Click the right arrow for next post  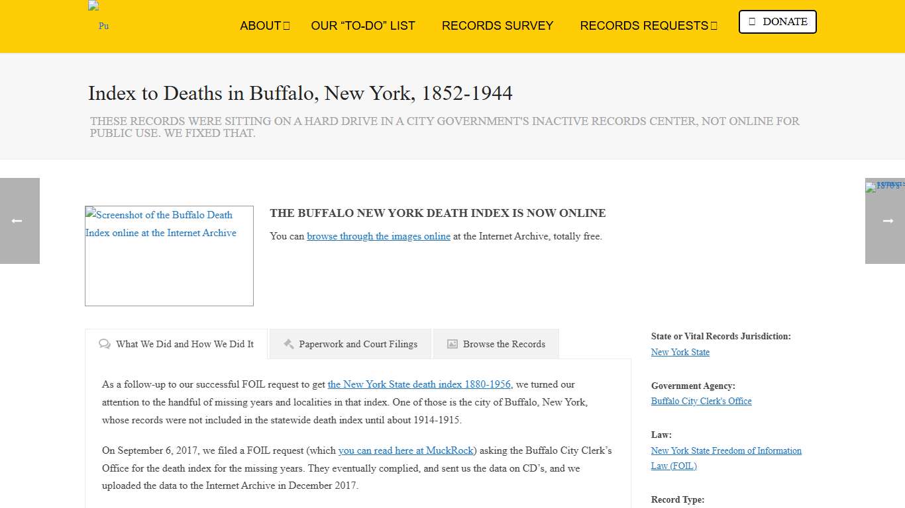pyautogui.click(x=885, y=221)
